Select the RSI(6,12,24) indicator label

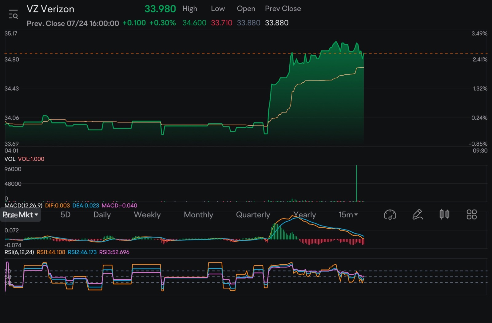tap(19, 252)
